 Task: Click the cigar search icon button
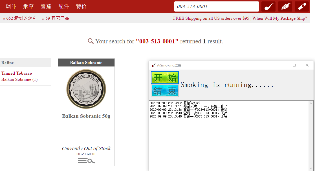click(x=302, y=6)
